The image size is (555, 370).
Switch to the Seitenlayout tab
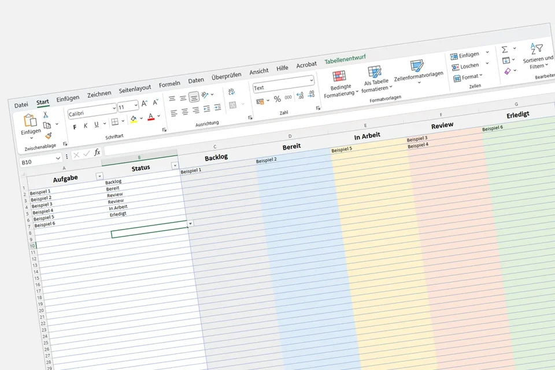tap(135, 89)
